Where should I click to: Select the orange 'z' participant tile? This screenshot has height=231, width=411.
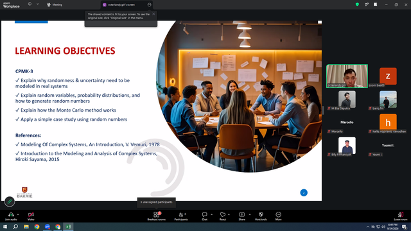click(388, 76)
